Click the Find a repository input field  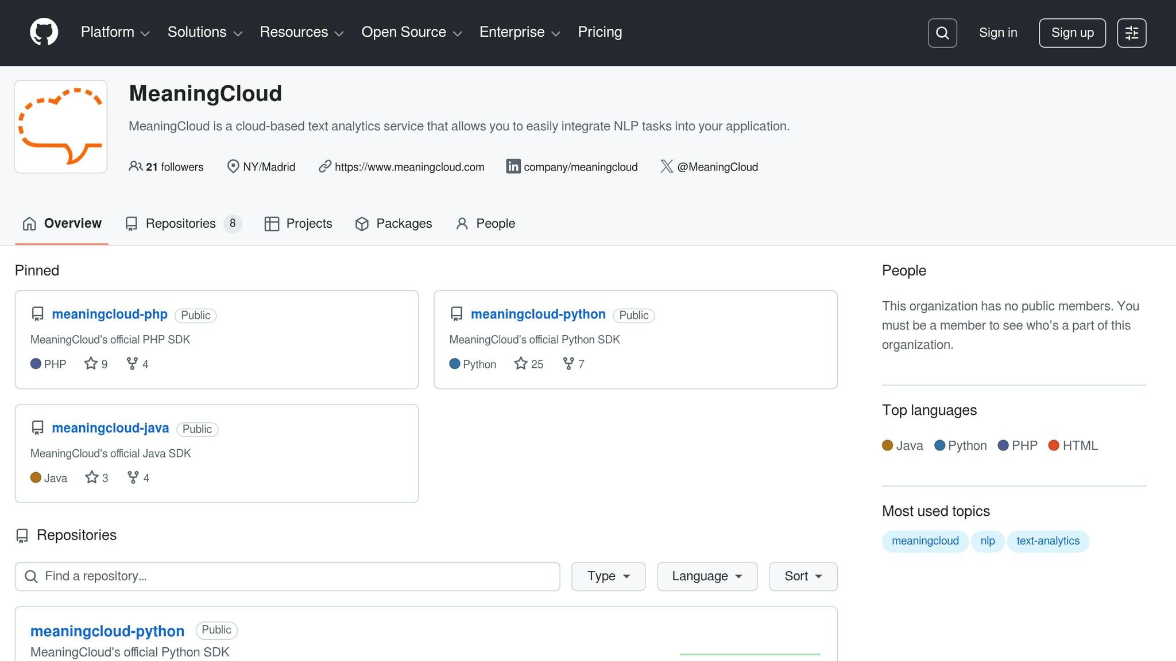click(287, 576)
